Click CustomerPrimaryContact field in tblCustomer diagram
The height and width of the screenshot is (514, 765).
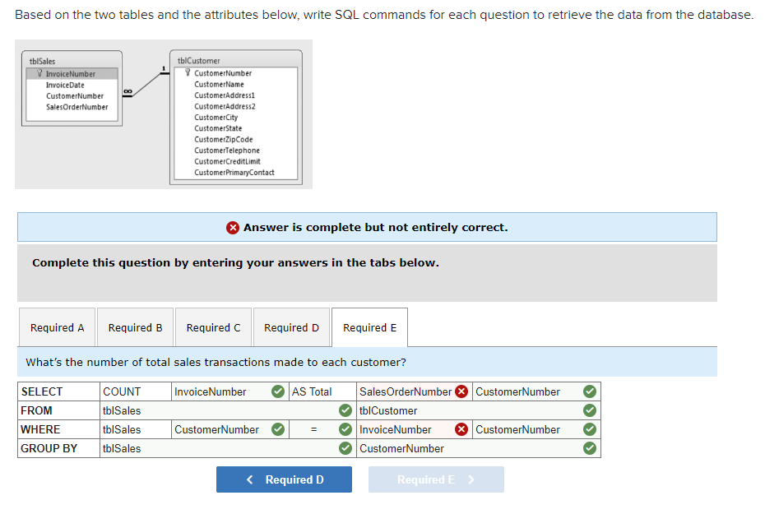click(x=234, y=172)
